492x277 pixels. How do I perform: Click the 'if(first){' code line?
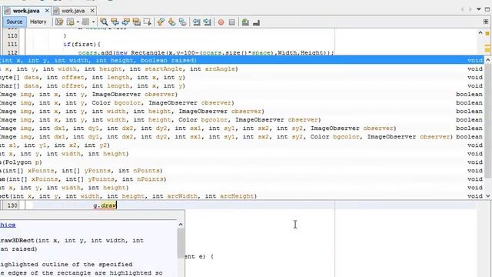(x=81, y=45)
